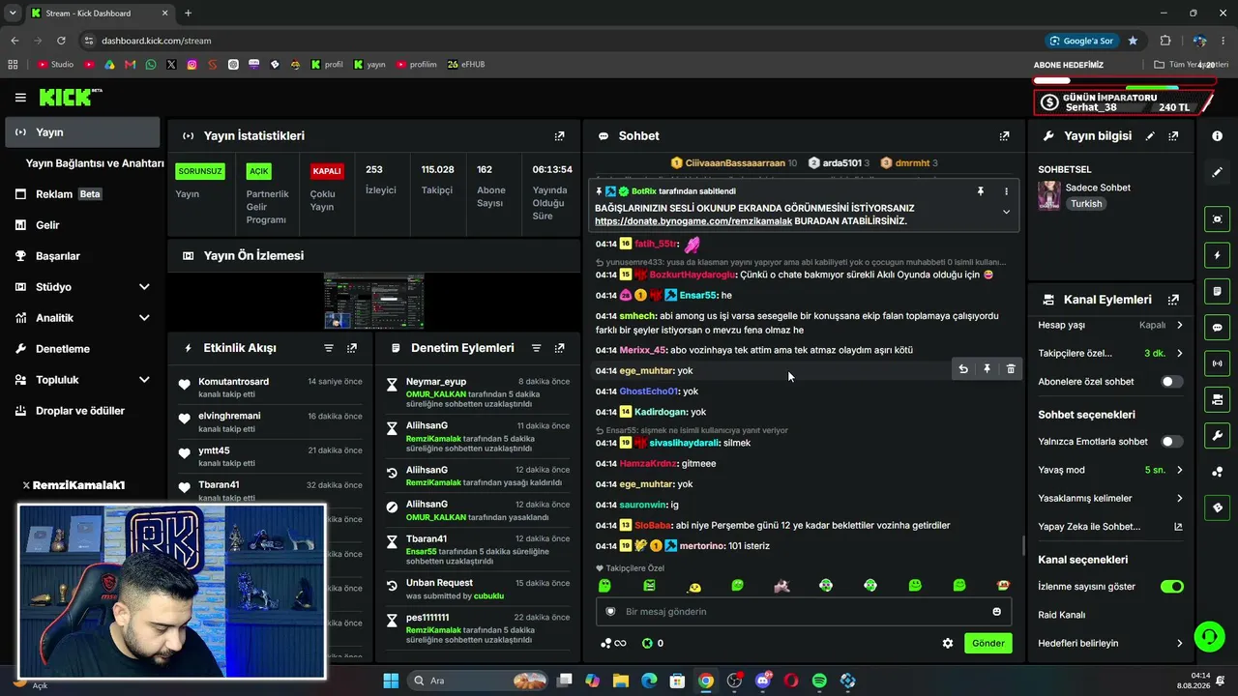
Task: Click the note document icon in right rail
Action: [1217, 291]
